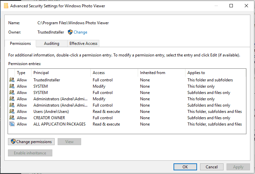Click the Change owner link
Image resolution: width=255 pixels, height=174 pixels.
point(80,32)
